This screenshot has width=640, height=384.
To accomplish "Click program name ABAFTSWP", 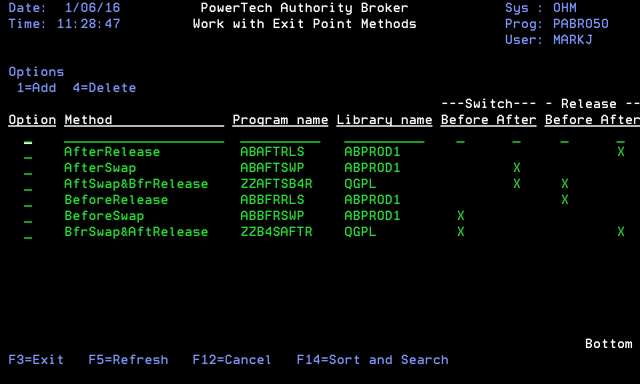I will pos(272,167).
